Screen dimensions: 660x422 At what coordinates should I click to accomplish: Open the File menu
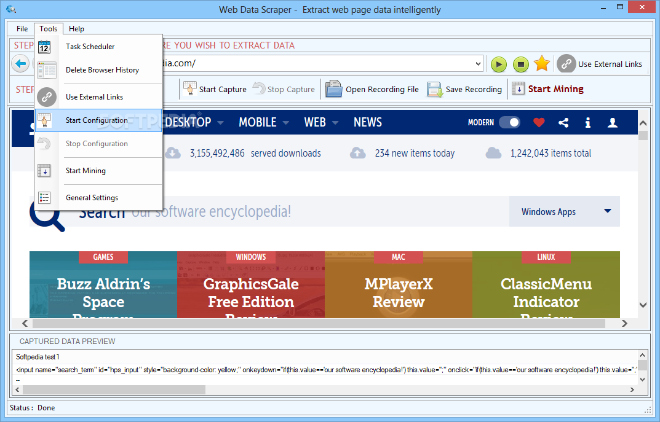point(22,29)
